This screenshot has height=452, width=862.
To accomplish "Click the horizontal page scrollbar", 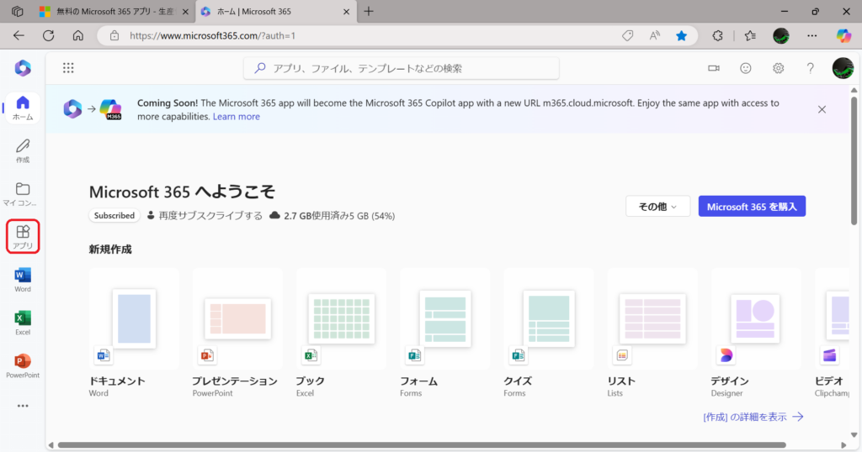I will pyautogui.click(x=422, y=445).
